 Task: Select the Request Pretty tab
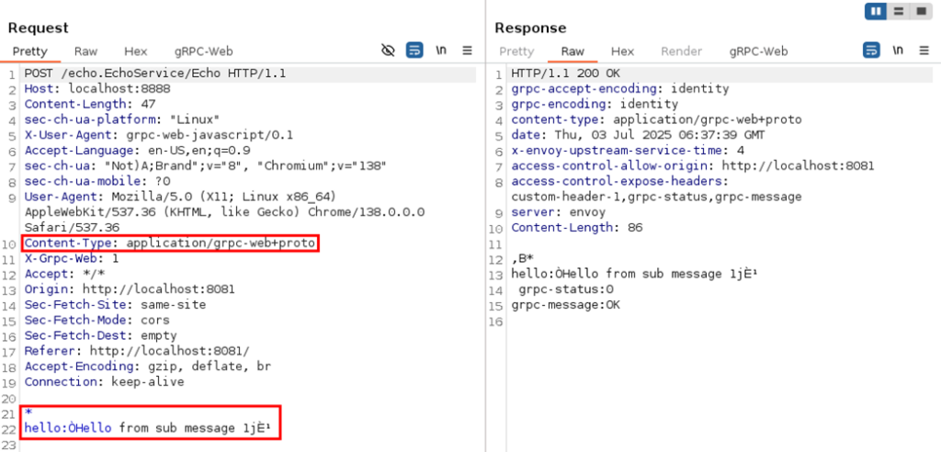coord(29,51)
